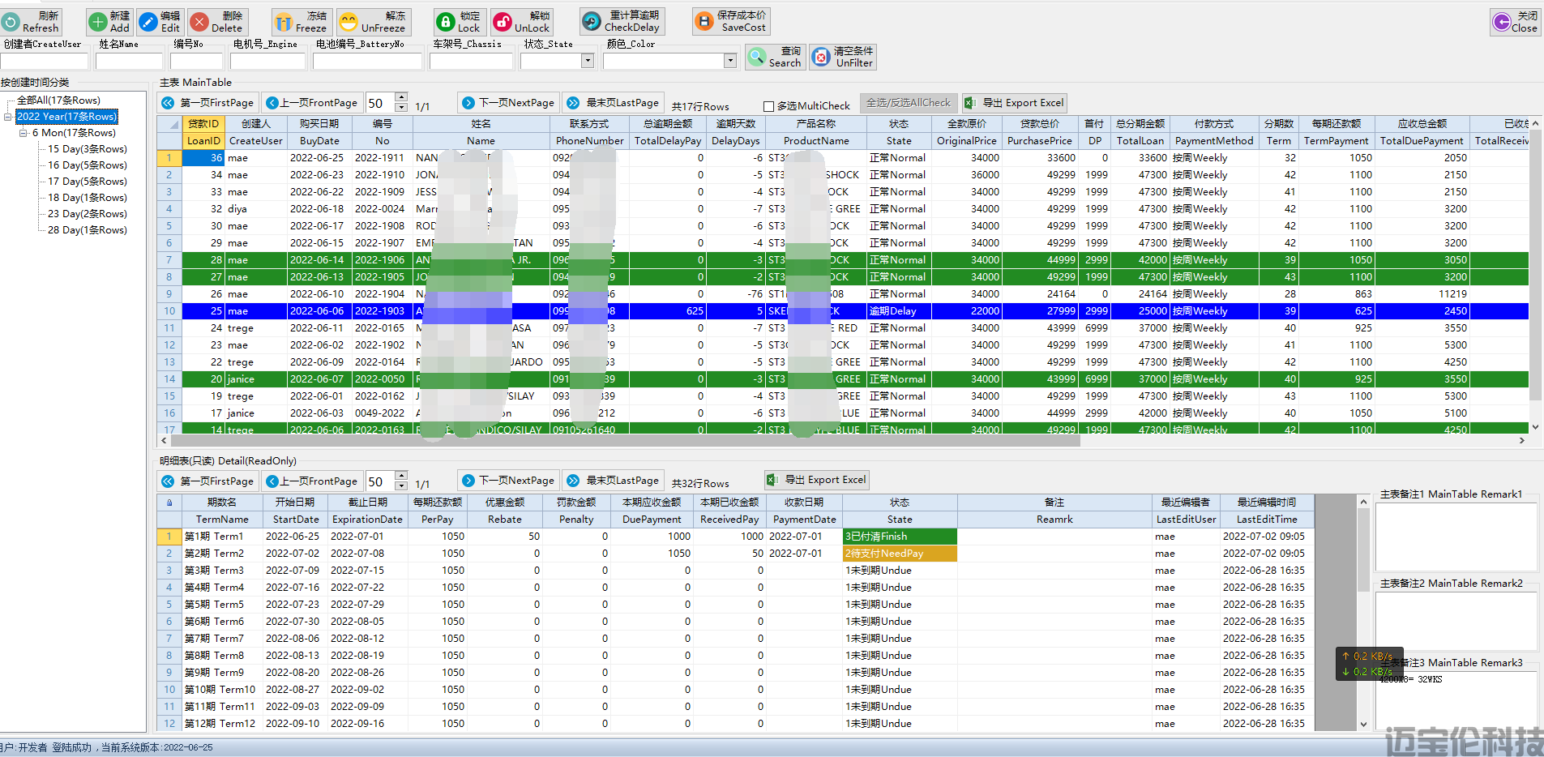Viewport: 1544px width, 757px height.
Task: Collapse the 6 Mon tree node
Action: (24, 133)
